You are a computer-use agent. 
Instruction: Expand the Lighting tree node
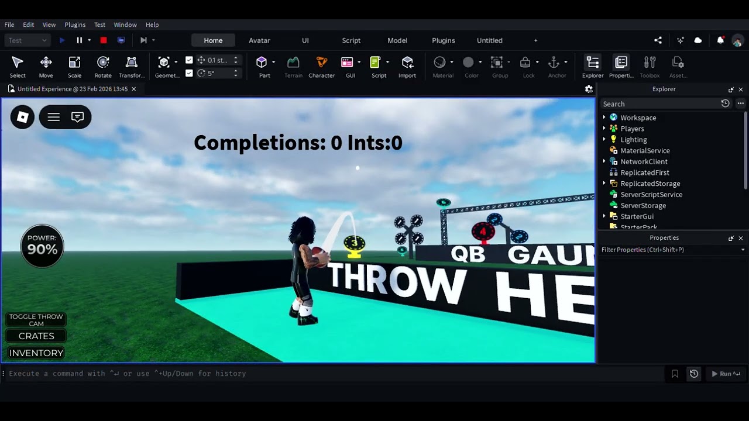tap(604, 140)
